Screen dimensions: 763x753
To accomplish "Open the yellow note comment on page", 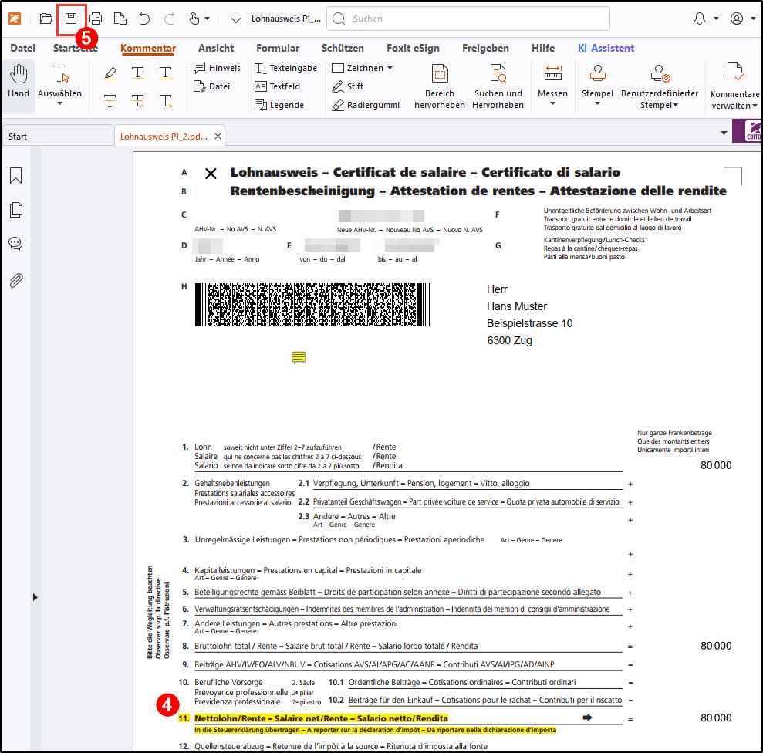I will point(299,358).
